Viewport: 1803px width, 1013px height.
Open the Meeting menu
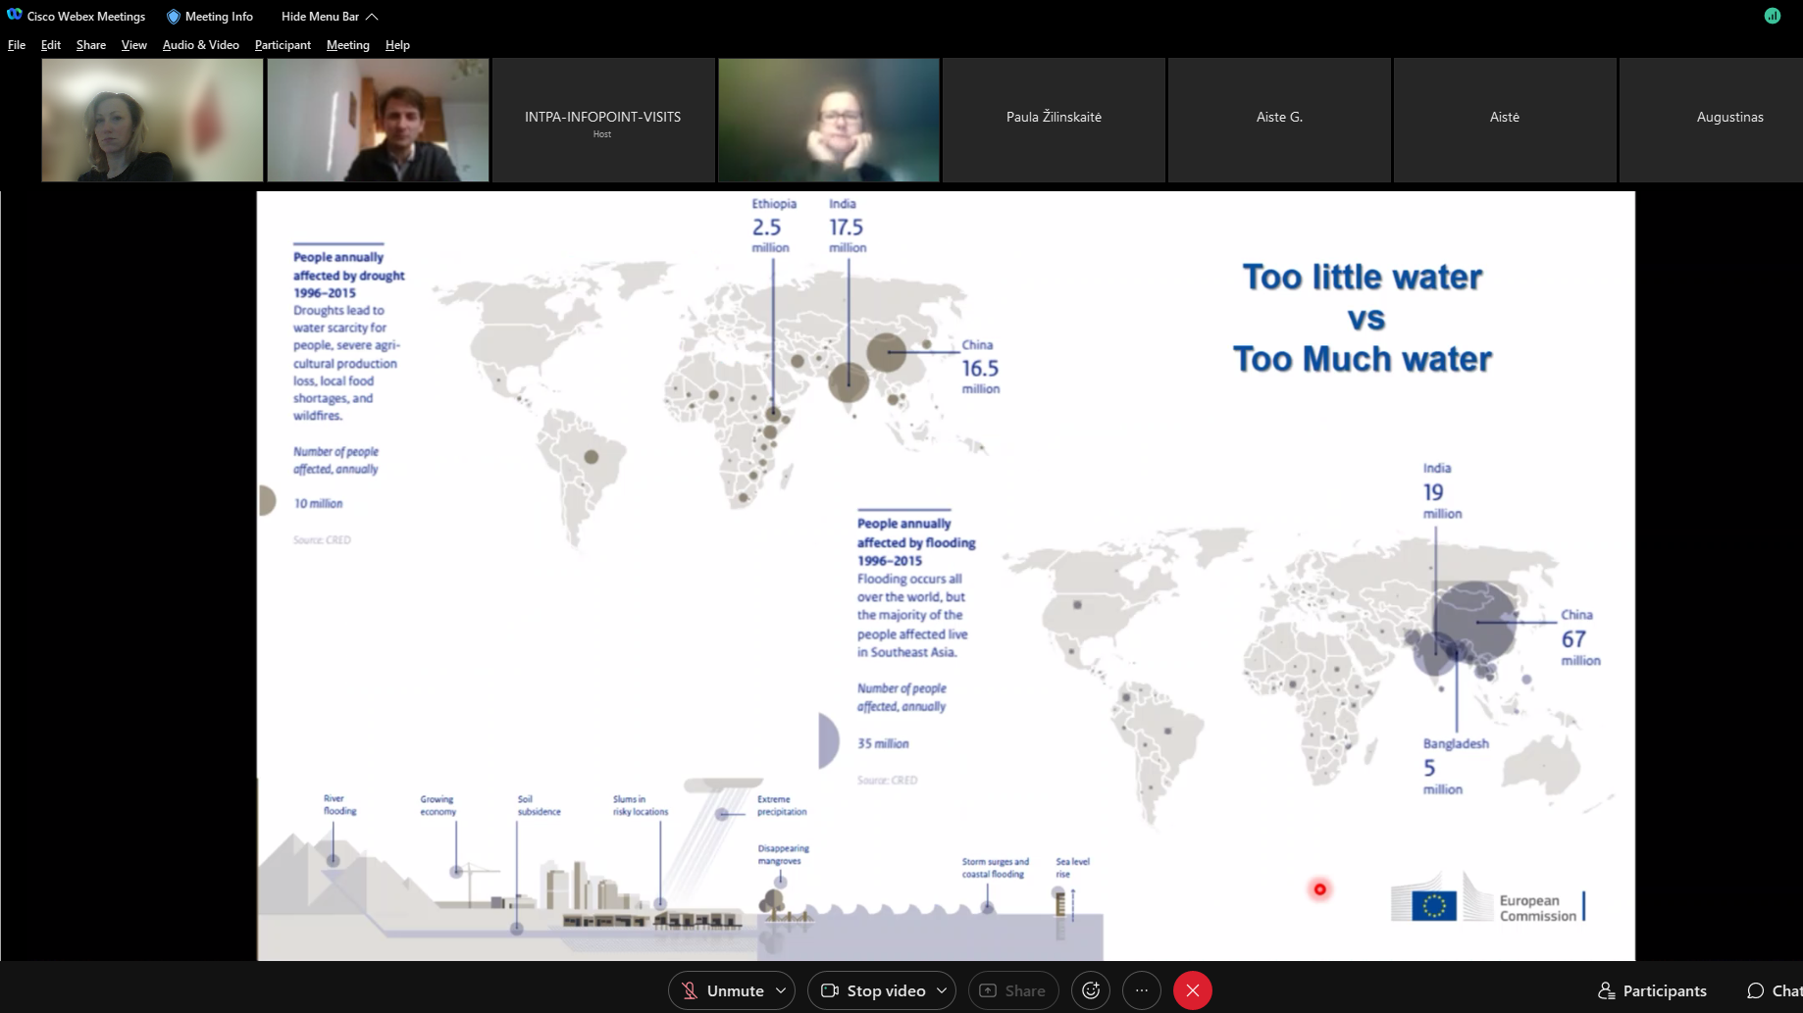click(x=348, y=45)
